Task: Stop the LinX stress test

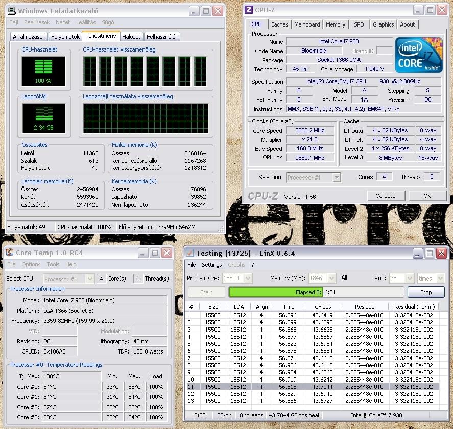Action: 426,292
